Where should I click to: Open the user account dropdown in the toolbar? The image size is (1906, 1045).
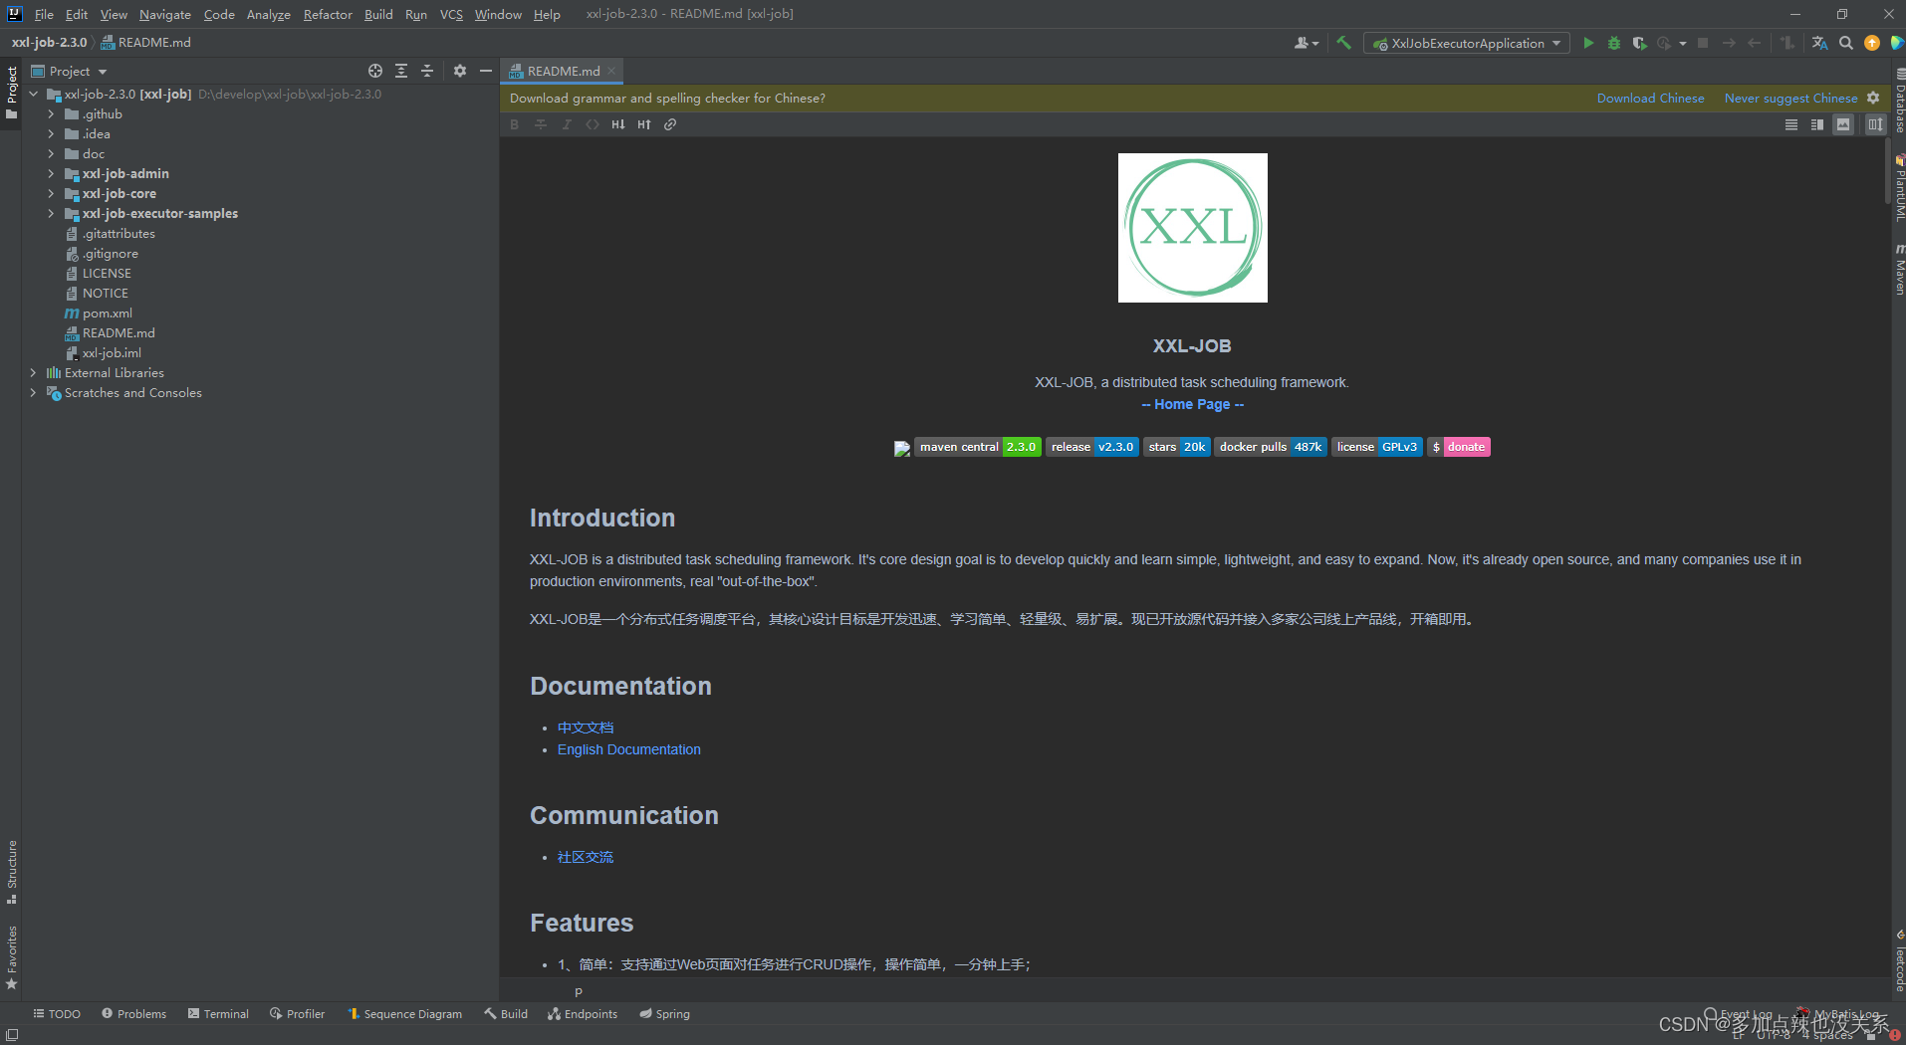tap(1307, 43)
